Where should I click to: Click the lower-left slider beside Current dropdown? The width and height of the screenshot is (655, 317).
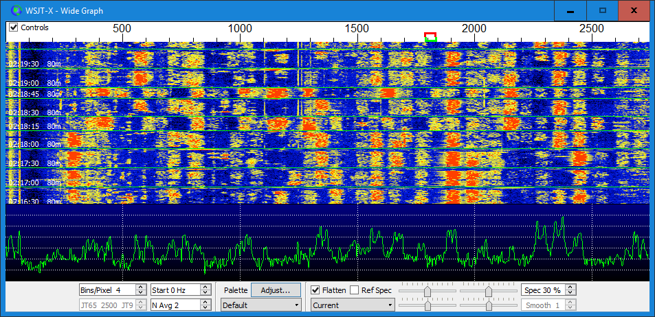(x=428, y=305)
